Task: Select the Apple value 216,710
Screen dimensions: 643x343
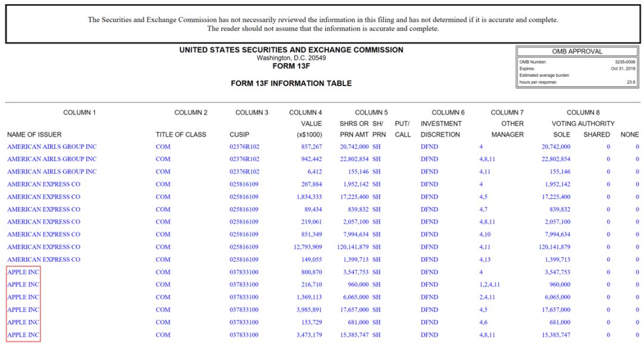Action: point(311,285)
